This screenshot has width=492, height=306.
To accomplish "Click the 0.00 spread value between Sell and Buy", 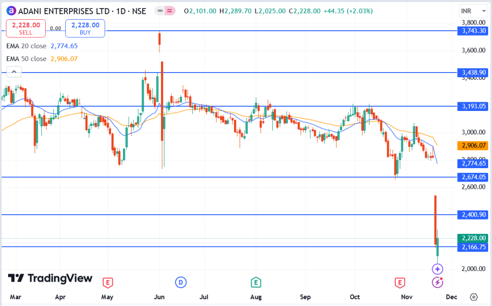I will point(56,28).
